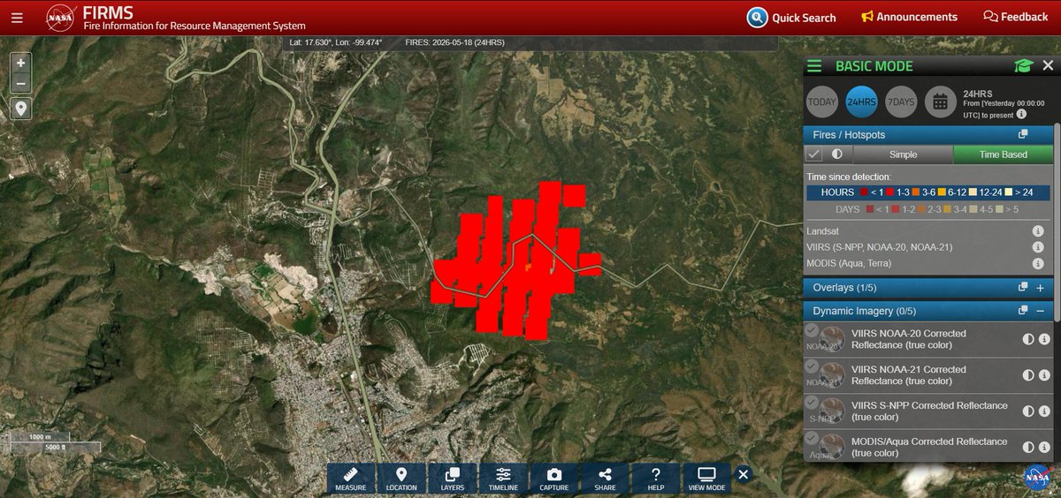The height and width of the screenshot is (498, 1061).
Task: Open the calendar date picker
Action: click(941, 102)
